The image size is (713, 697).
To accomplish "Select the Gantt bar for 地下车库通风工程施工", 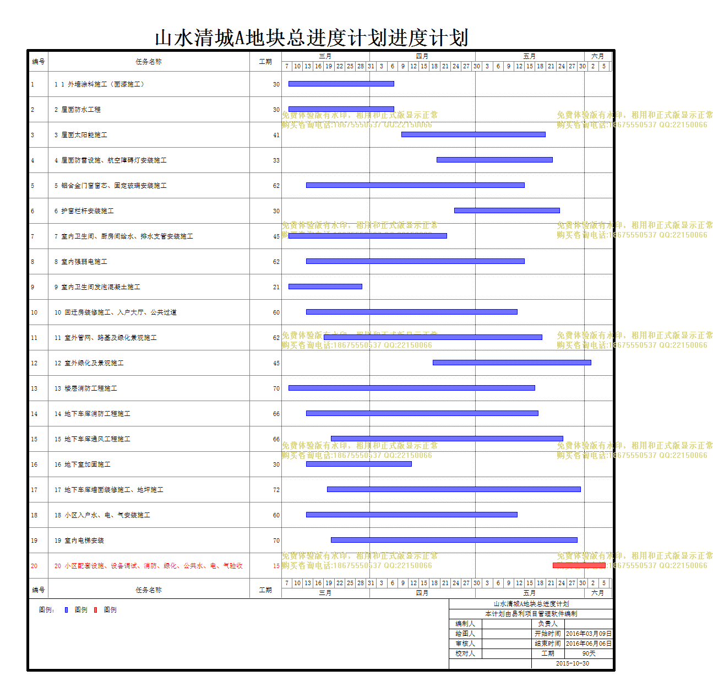I will [447, 439].
